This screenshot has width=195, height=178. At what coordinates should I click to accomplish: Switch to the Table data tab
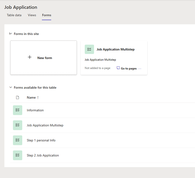click(14, 15)
